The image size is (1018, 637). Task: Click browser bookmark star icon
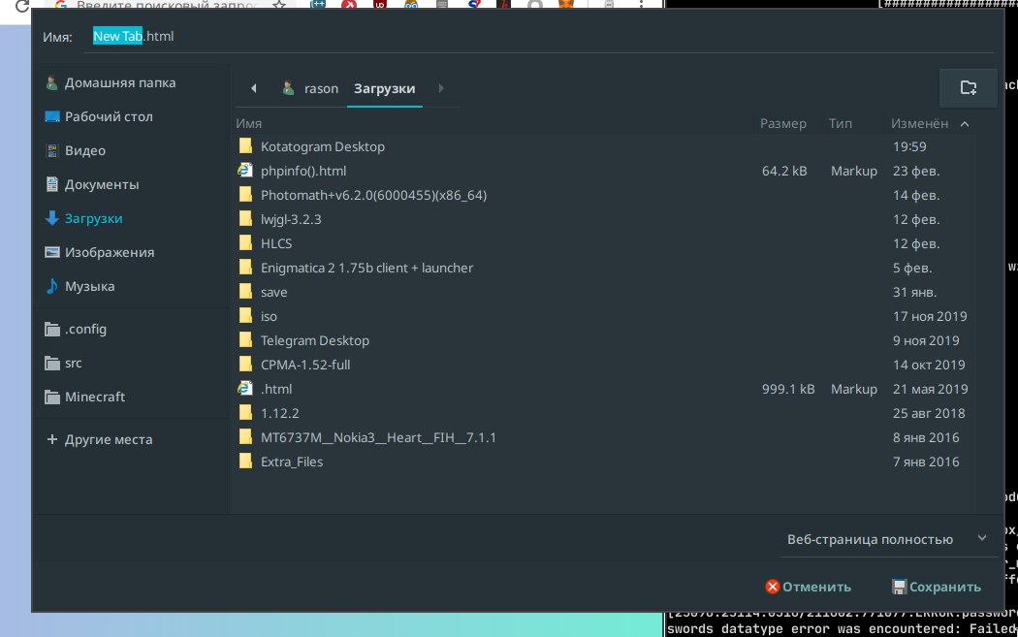click(x=279, y=4)
